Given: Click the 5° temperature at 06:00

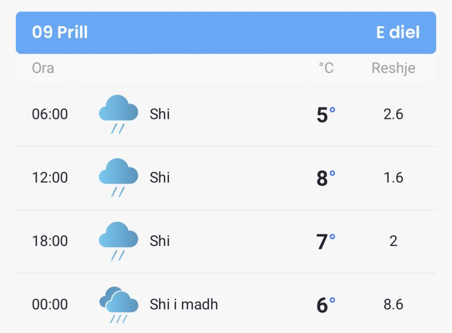Looking at the screenshot, I should coord(326,115).
